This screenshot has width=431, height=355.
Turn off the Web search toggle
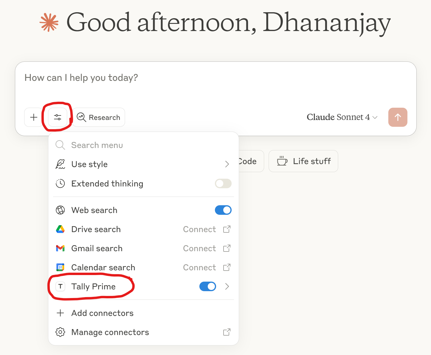223,210
